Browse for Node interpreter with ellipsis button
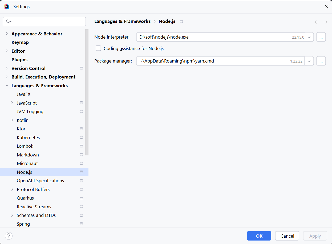This screenshot has height=244, width=332. coord(321,37)
